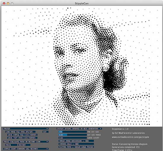Save Stipple File in SVG format

(x=22, y=135)
